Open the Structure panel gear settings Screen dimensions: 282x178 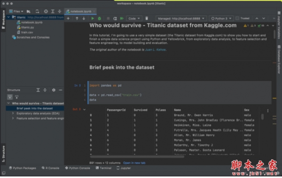(54, 90)
